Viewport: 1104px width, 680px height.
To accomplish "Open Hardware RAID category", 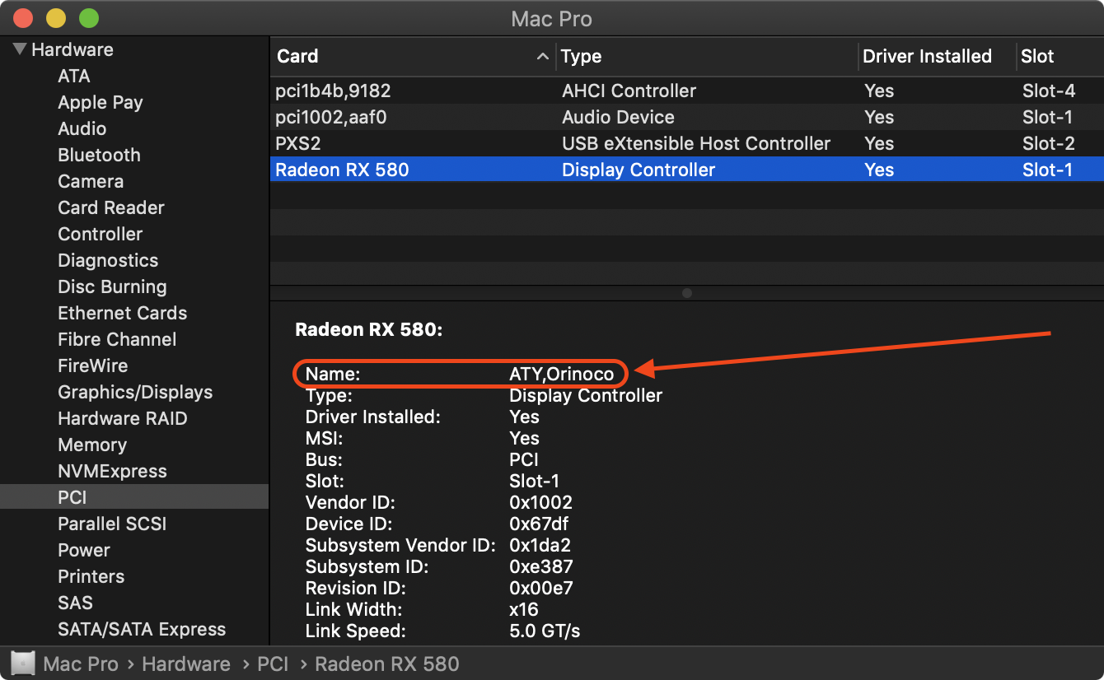I will (x=122, y=418).
